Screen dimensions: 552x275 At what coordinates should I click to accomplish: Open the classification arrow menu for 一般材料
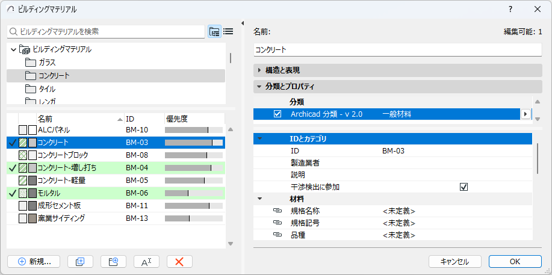pos(526,114)
